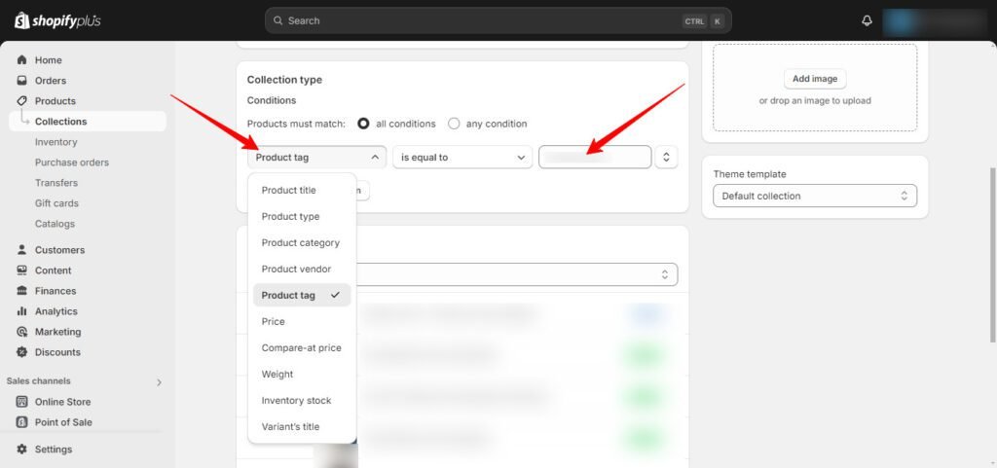Choose Weight from the list
The height and width of the screenshot is (468, 997).
[x=302, y=374]
